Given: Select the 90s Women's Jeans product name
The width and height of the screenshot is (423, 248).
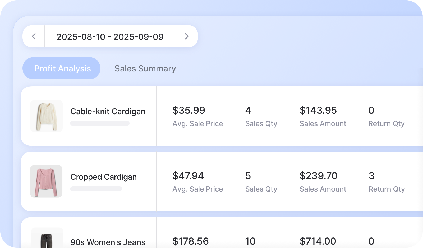Looking at the screenshot, I should coord(108,242).
